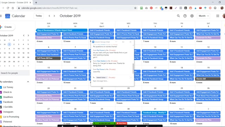Toggle the Liz Is Promoting calendar checkbox
Image resolution: width=225 pixels, height=127 pixels.
coord(1,117)
